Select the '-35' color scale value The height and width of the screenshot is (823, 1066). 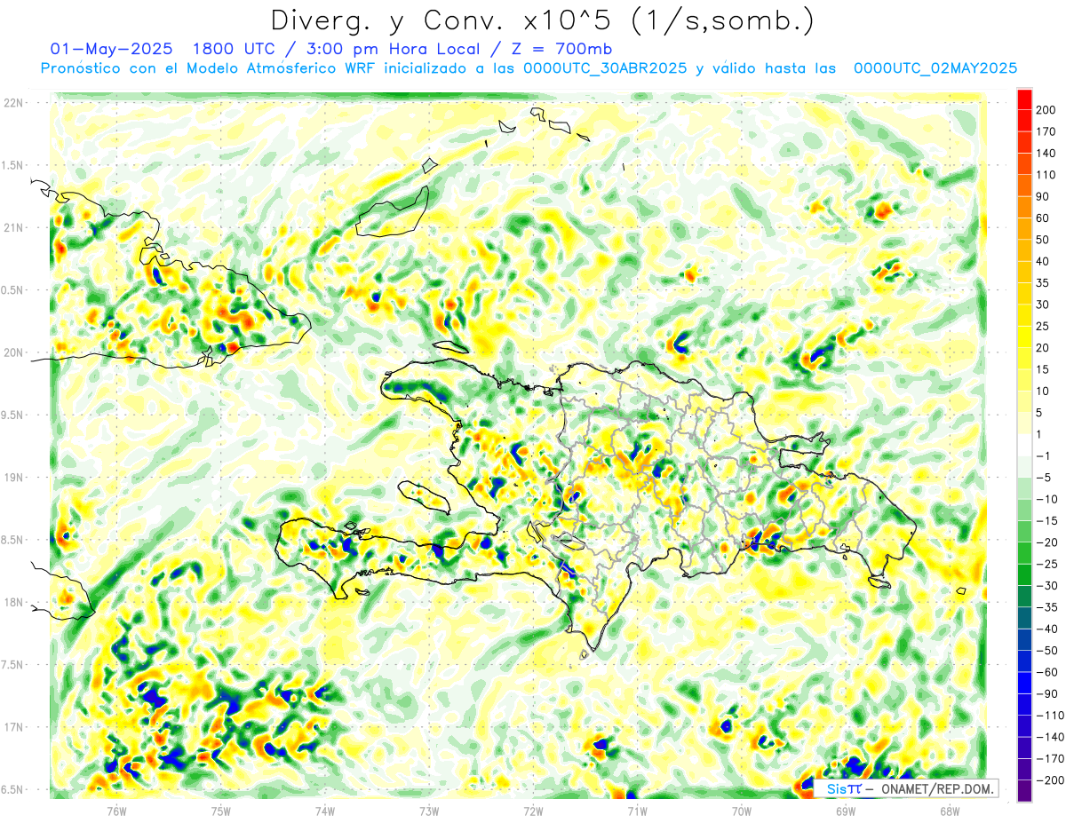(x=1048, y=608)
